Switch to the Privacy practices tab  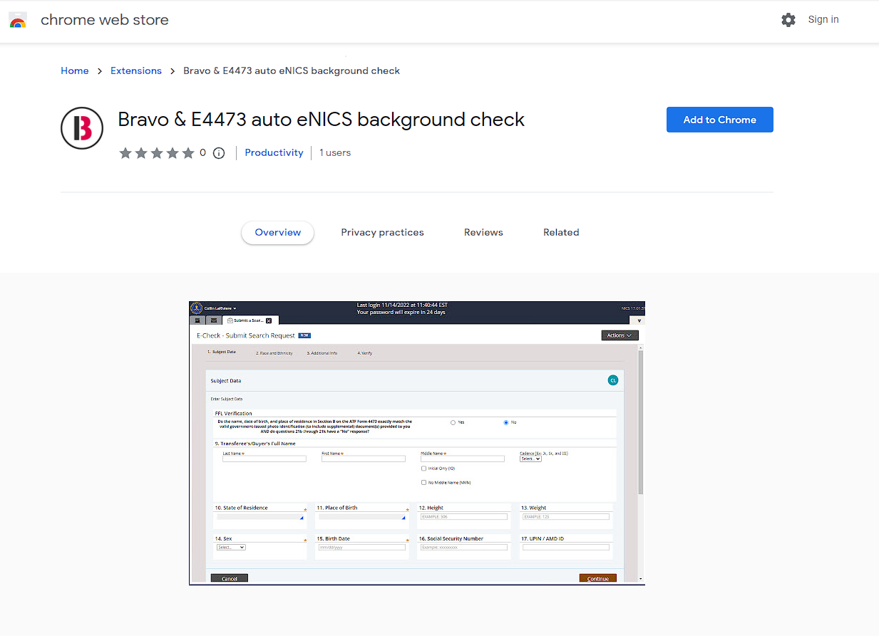click(x=382, y=233)
